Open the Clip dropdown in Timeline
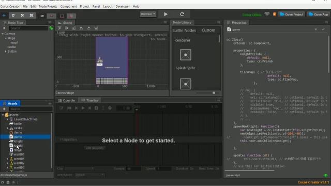 point(79,168)
